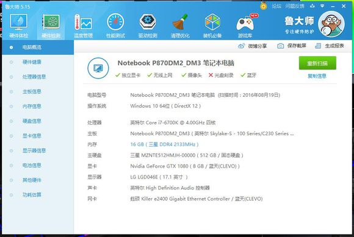This screenshot has width=354, height=237.
Task: Click the Notebook P870DM2_DM3 title heading
Action: click(176, 63)
